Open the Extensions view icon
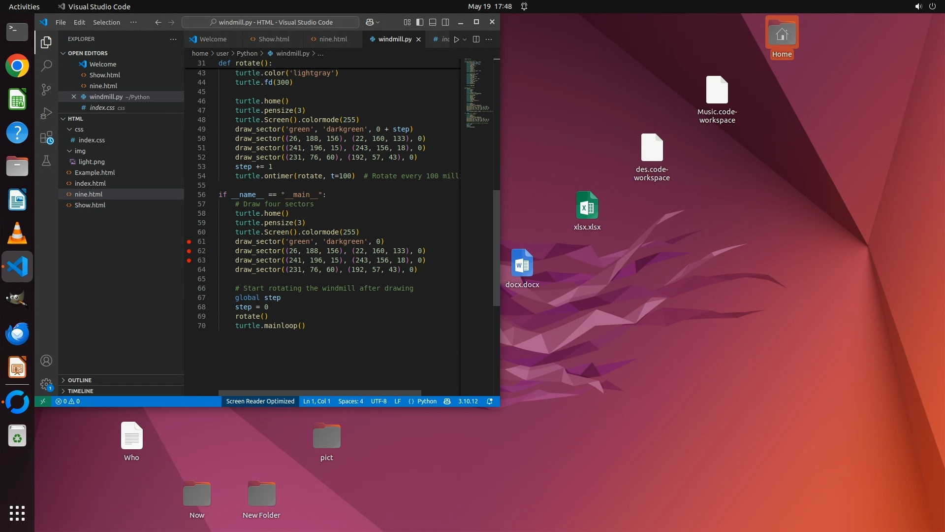The height and width of the screenshot is (532, 945). [x=46, y=137]
